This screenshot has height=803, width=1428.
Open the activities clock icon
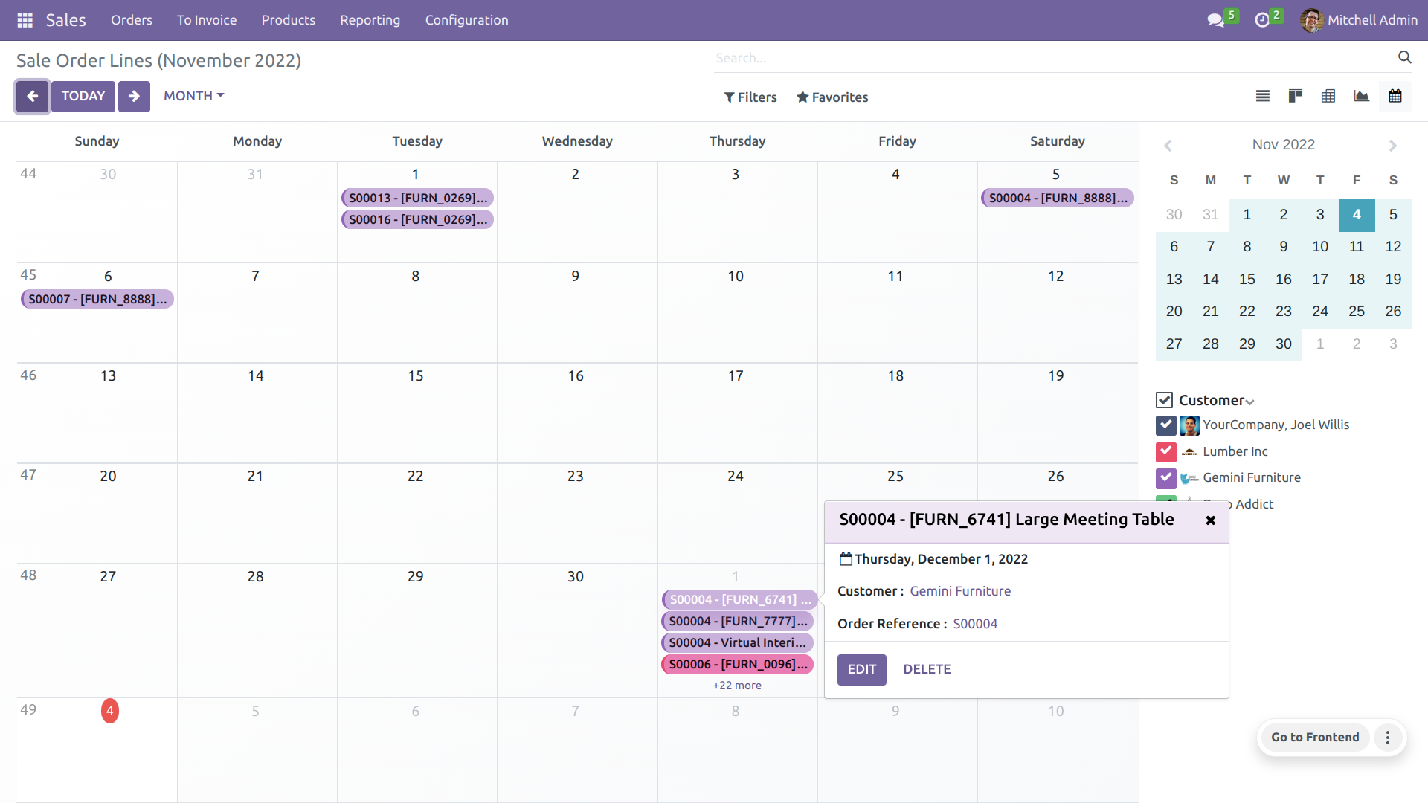[1261, 20]
